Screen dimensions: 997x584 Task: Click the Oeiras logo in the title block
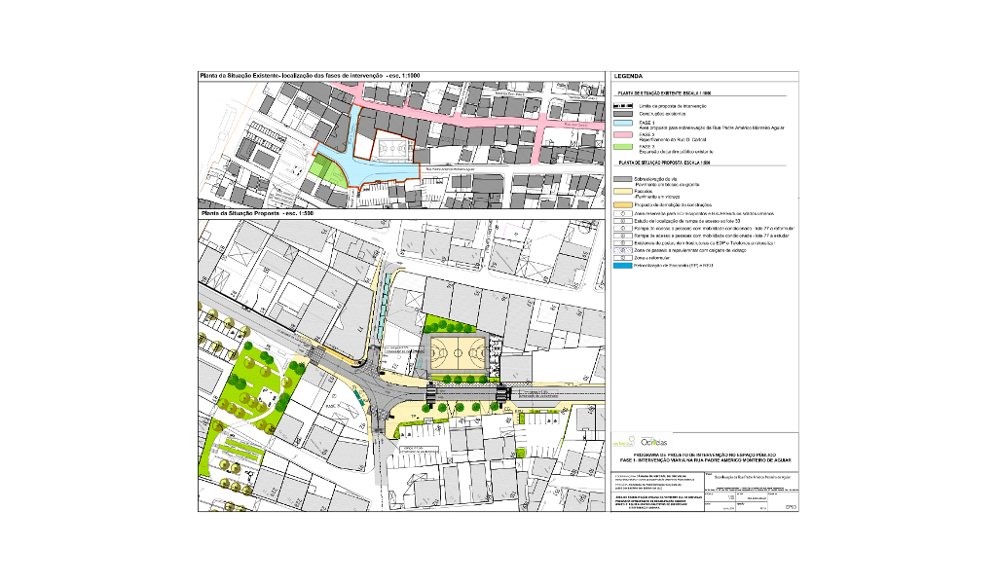coord(654,442)
